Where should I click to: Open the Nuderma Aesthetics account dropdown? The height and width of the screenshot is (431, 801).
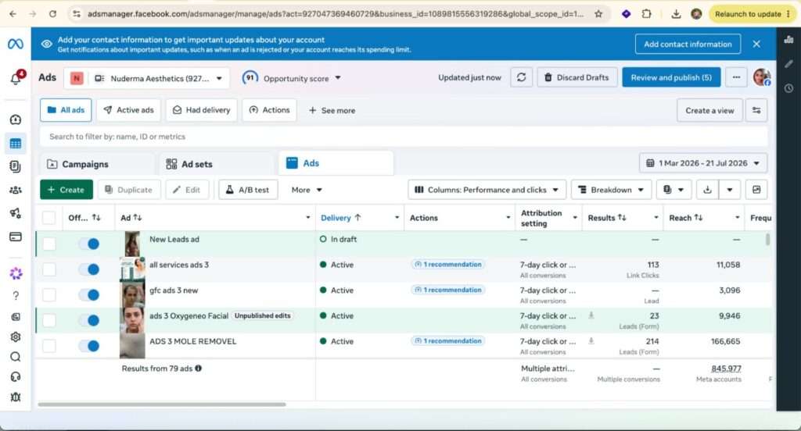pyautogui.click(x=146, y=78)
